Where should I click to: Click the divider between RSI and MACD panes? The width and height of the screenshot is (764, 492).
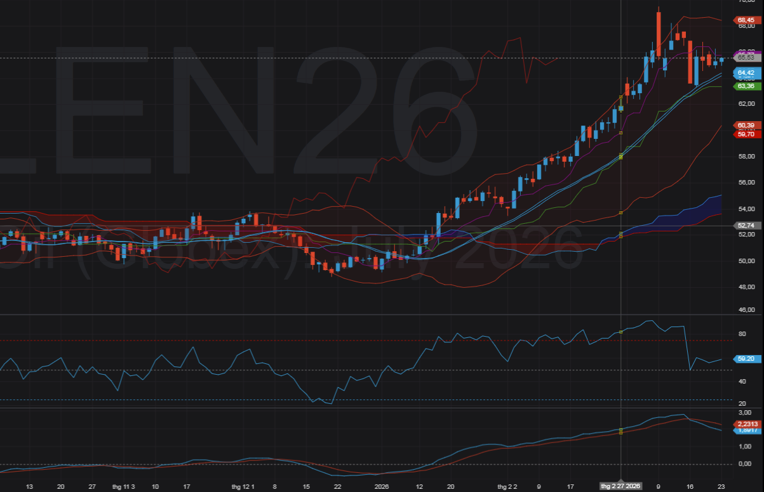(381, 408)
